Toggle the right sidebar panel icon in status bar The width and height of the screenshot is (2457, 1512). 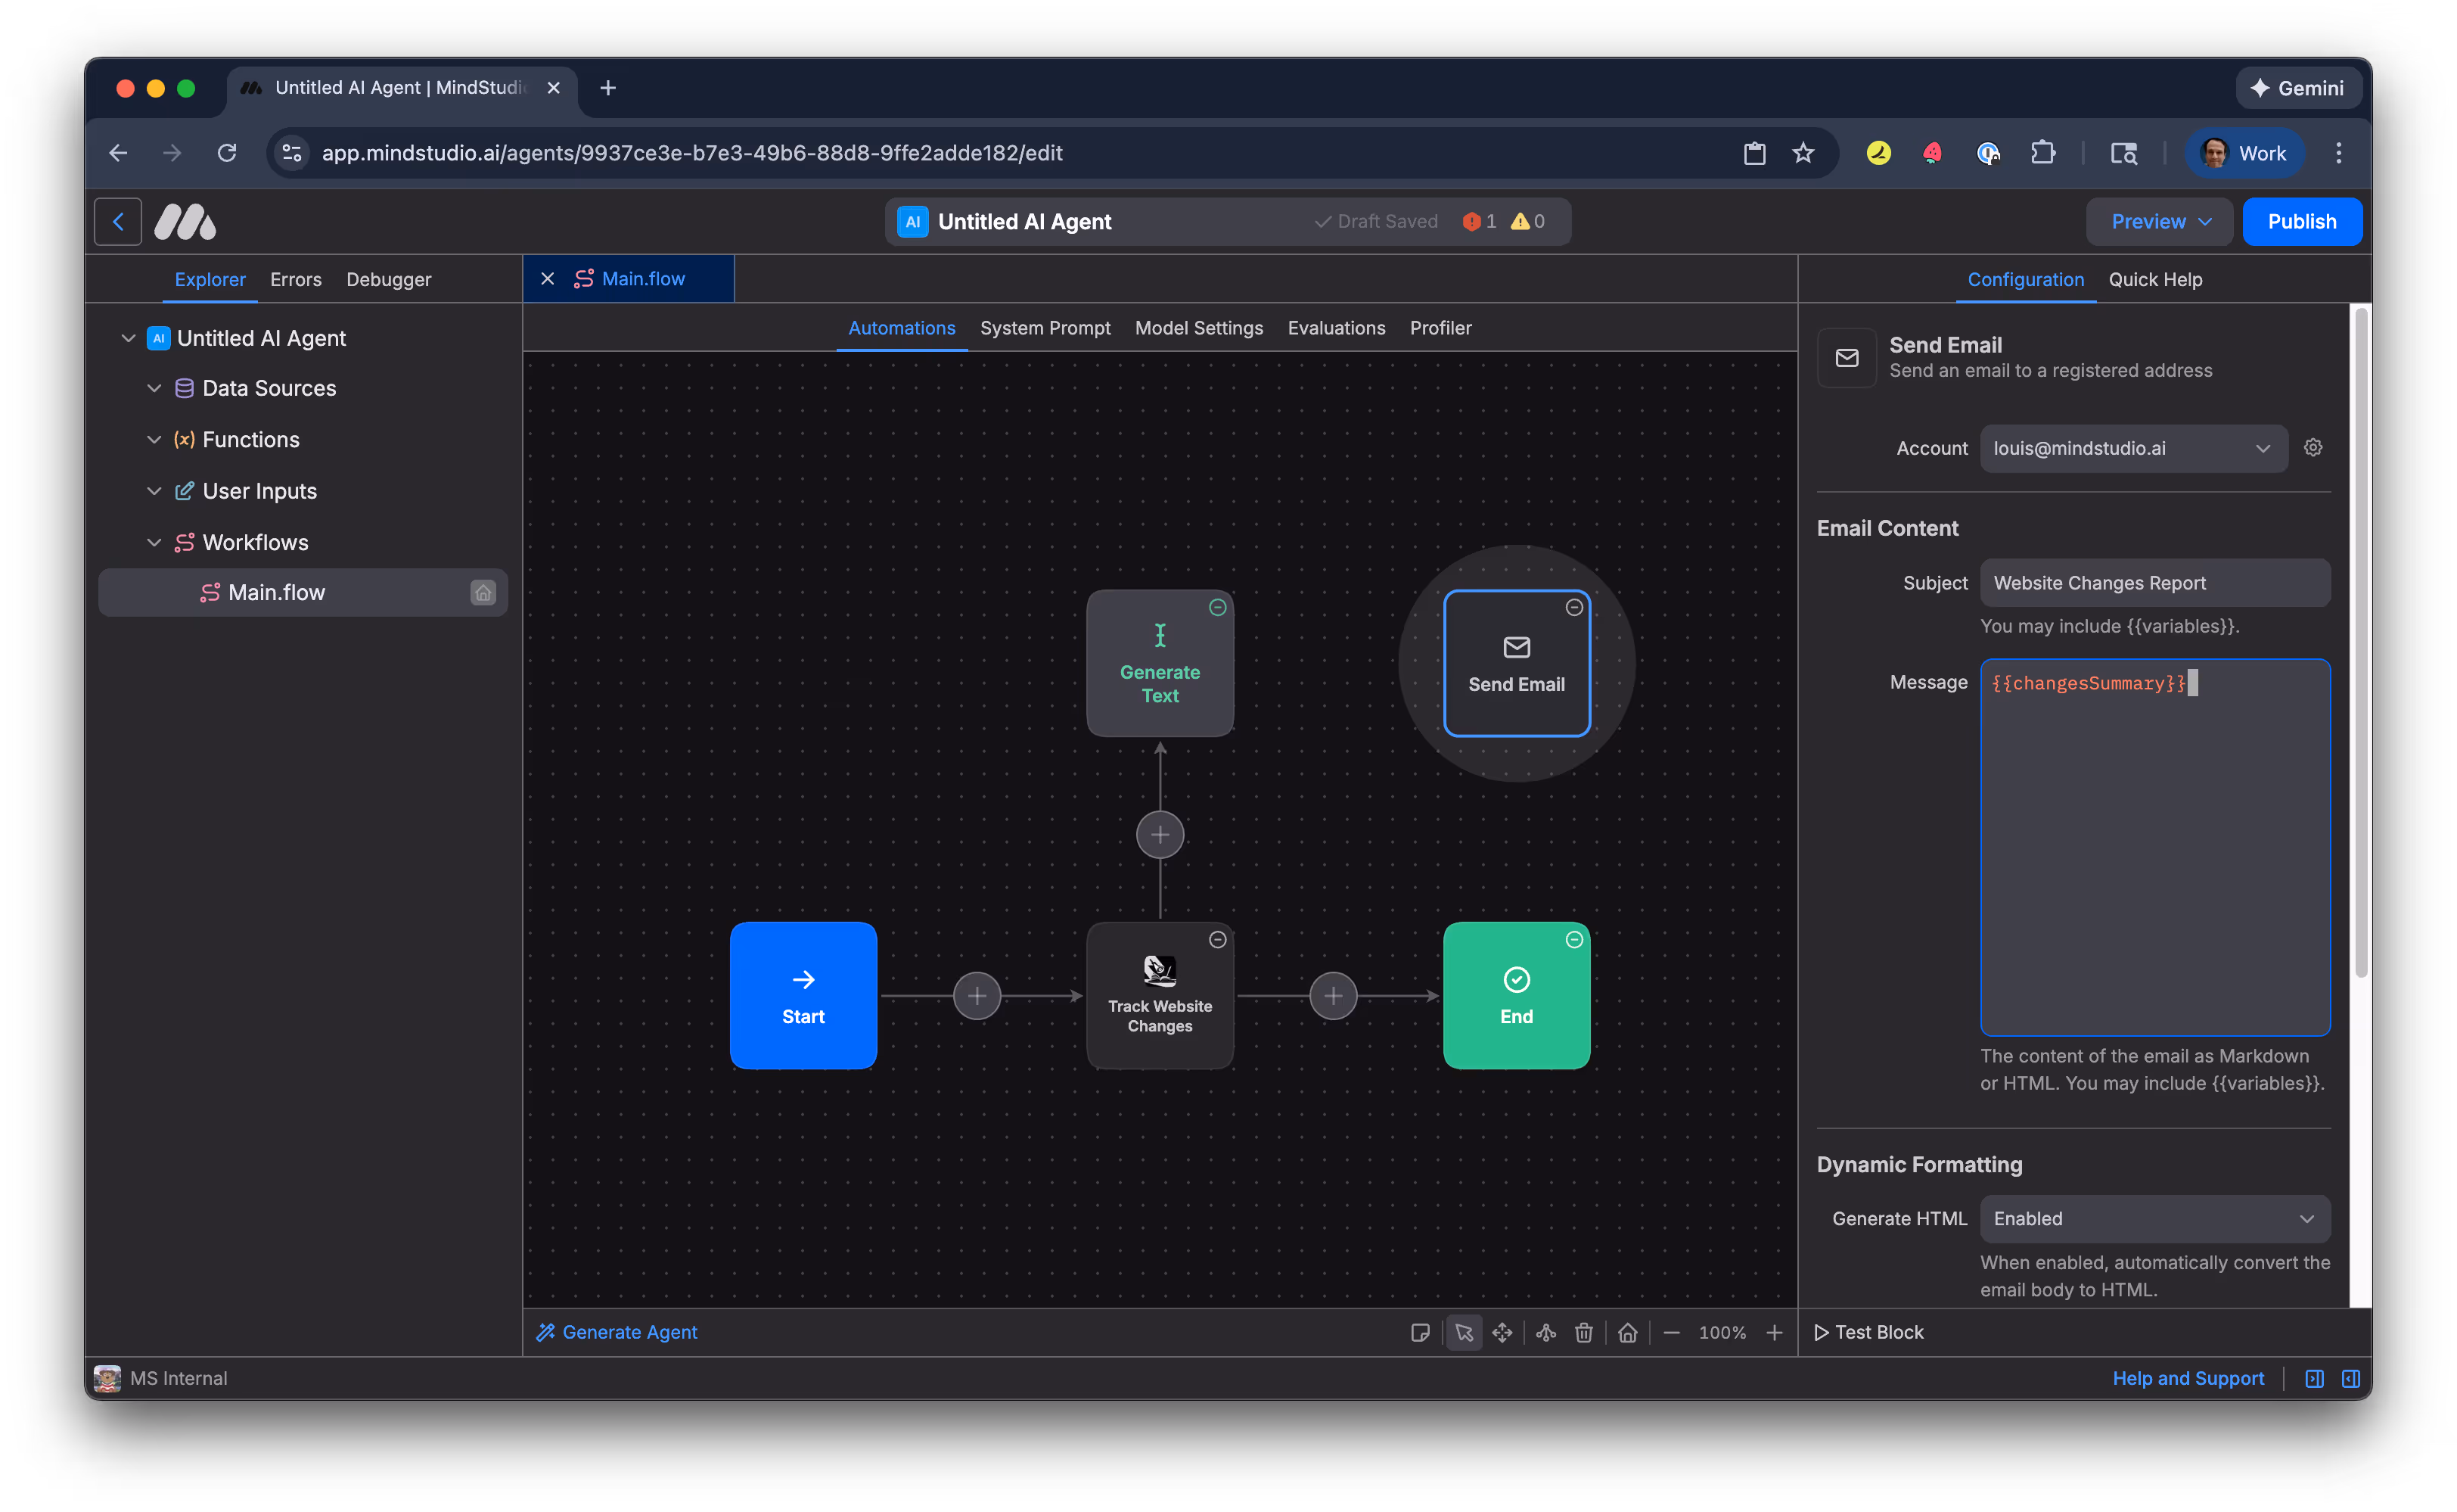(x=2350, y=1378)
